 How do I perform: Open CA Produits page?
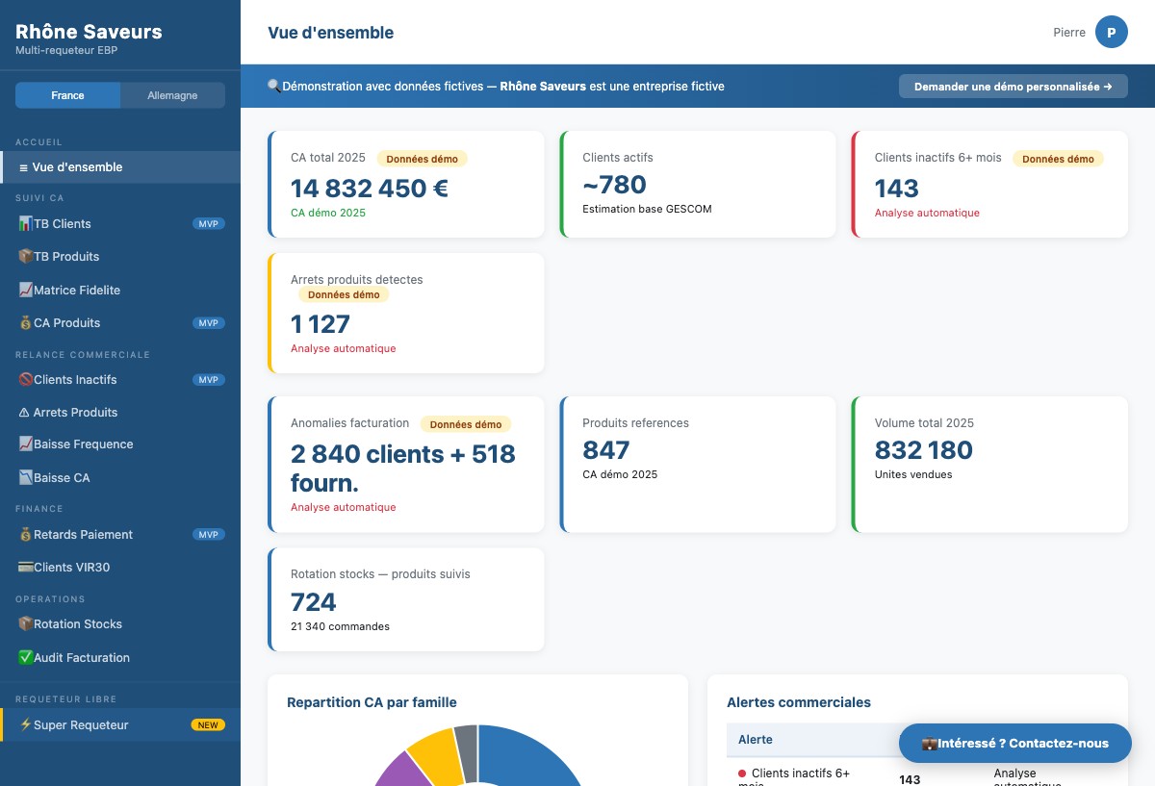tap(120, 323)
